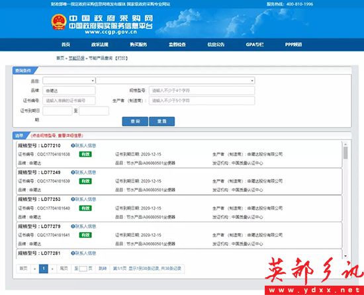Click 联系人信息 link for LD77210
The image size is (364, 295).
85,146
